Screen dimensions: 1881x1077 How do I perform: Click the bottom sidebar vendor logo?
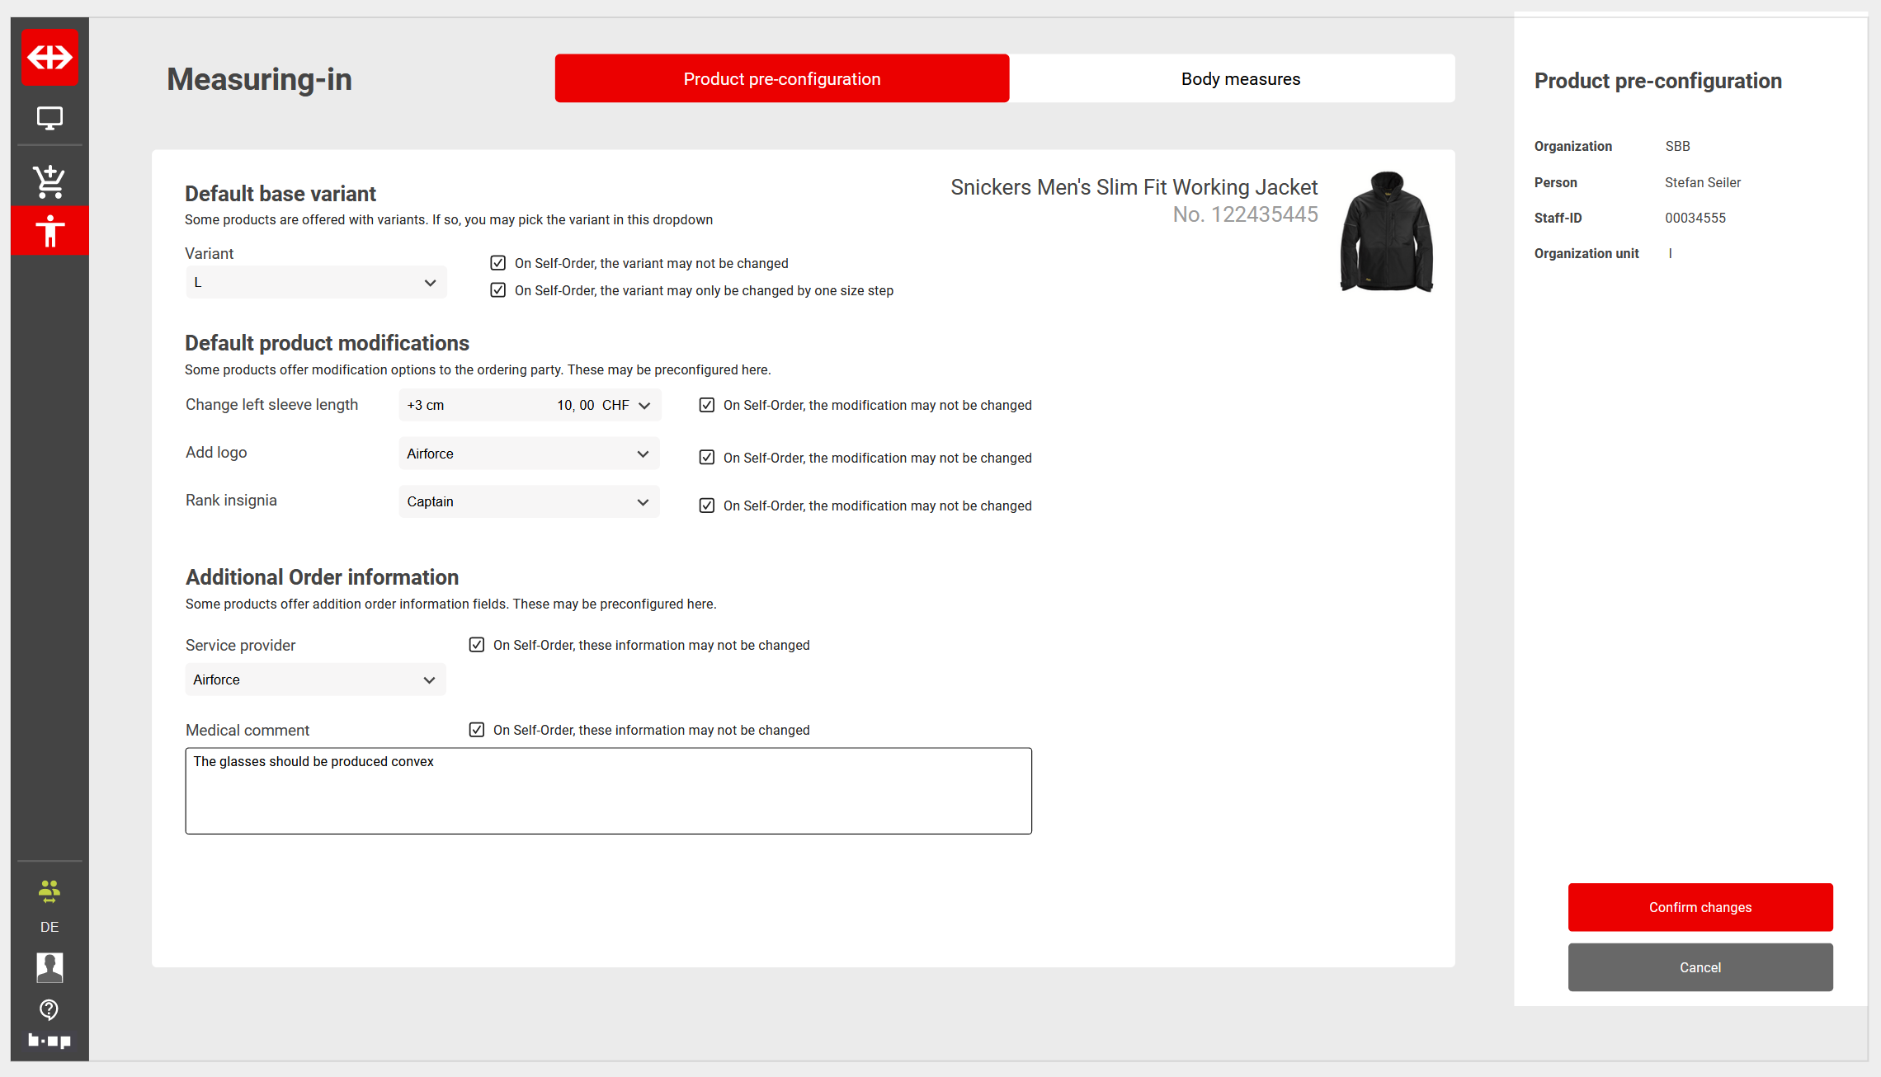49,1041
